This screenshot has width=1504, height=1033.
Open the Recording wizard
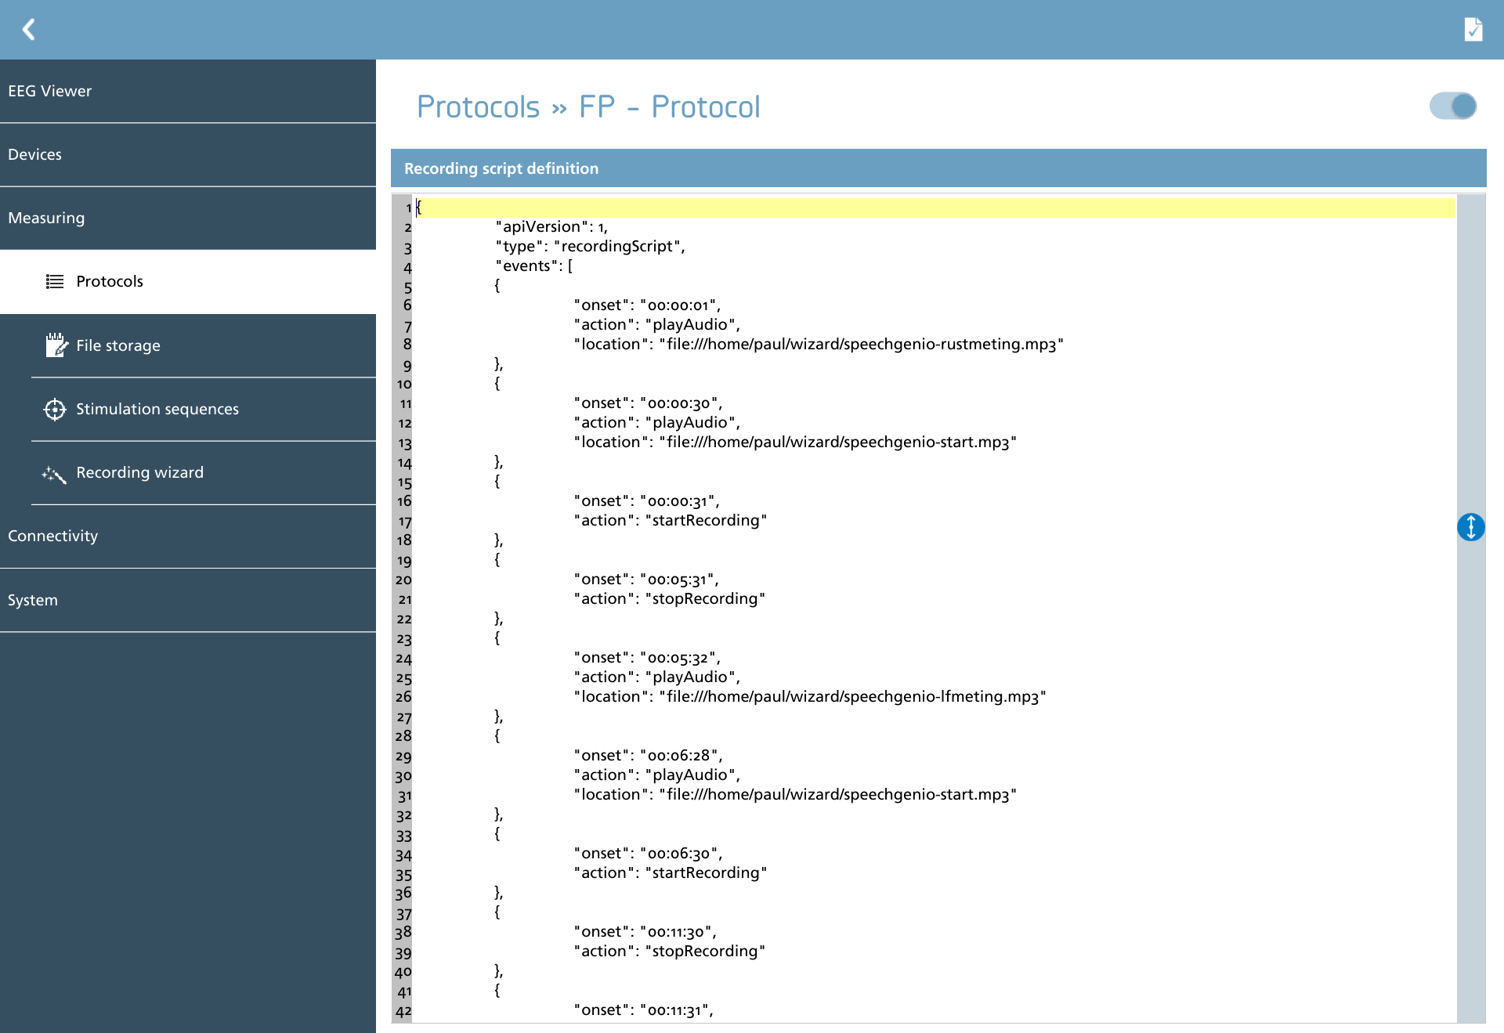coord(204,472)
